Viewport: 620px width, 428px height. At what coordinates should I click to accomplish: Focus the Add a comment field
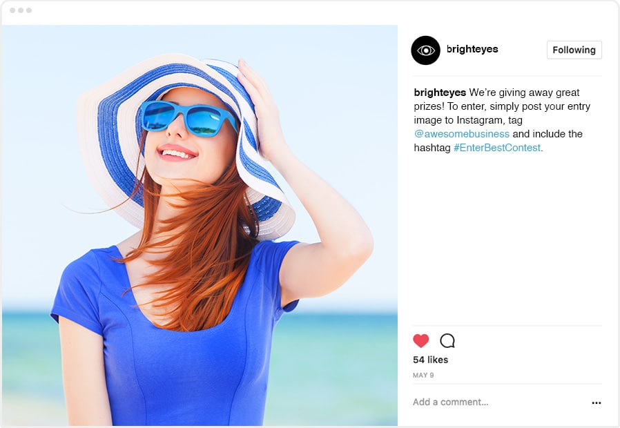[500, 402]
